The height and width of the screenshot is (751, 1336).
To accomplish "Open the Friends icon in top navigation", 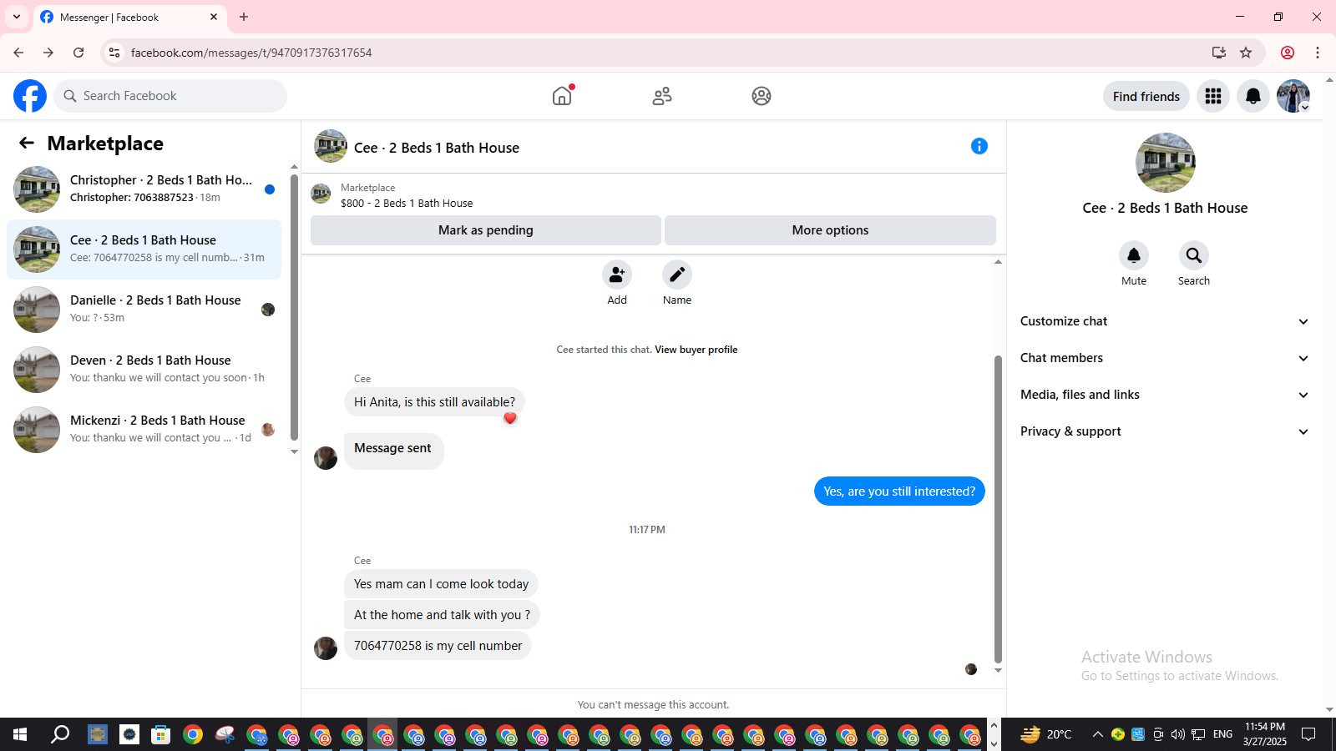I will point(662,96).
